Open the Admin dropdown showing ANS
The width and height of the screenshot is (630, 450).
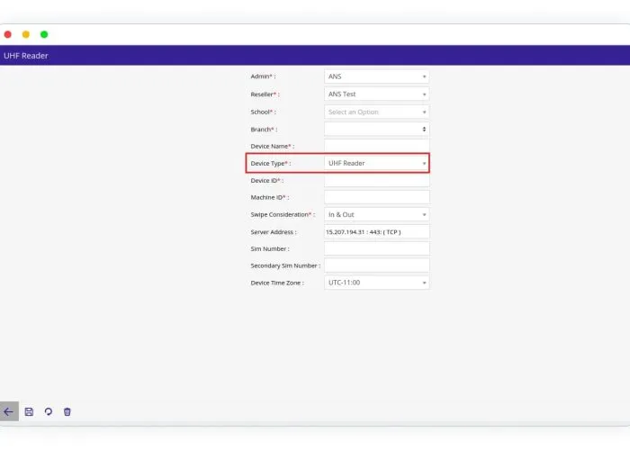pyautogui.click(x=376, y=76)
